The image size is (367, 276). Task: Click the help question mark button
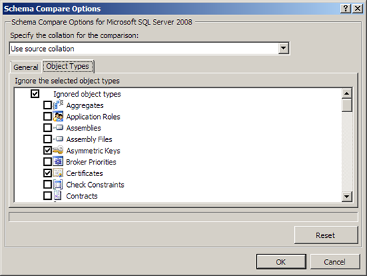coord(345,9)
